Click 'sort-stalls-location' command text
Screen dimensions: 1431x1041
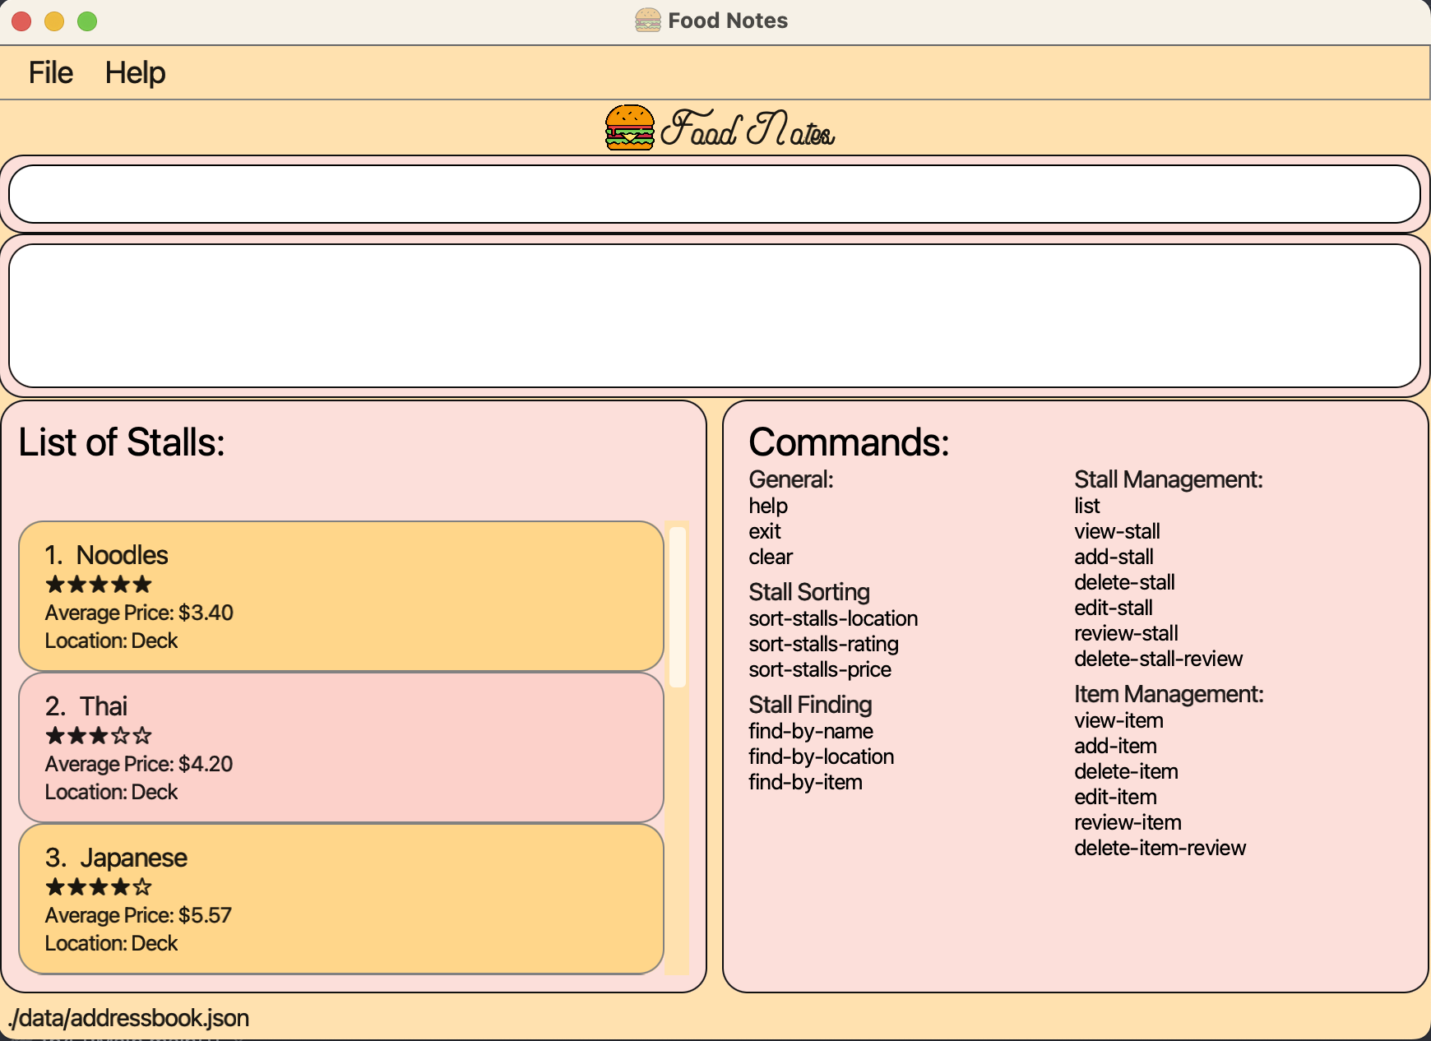point(833,618)
